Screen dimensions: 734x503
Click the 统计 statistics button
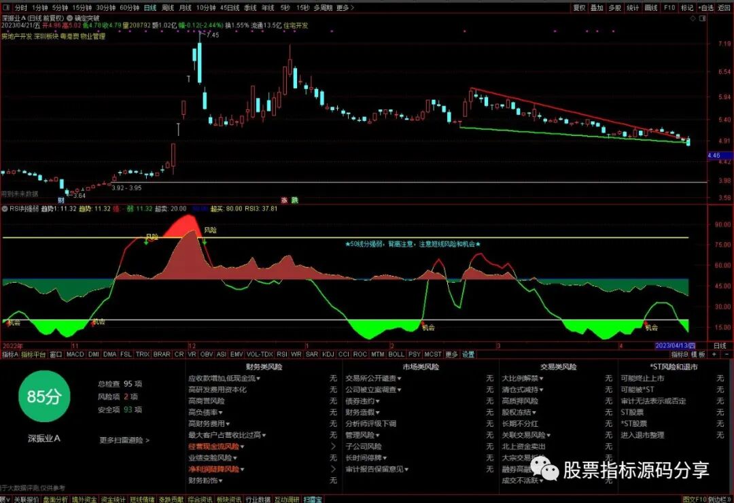(633, 7)
